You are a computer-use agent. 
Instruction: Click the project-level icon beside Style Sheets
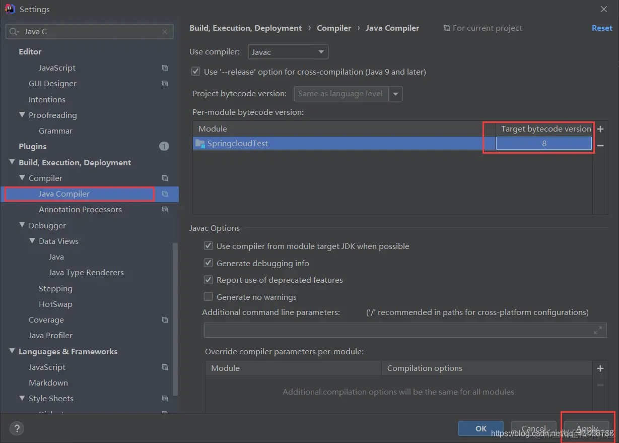point(165,398)
